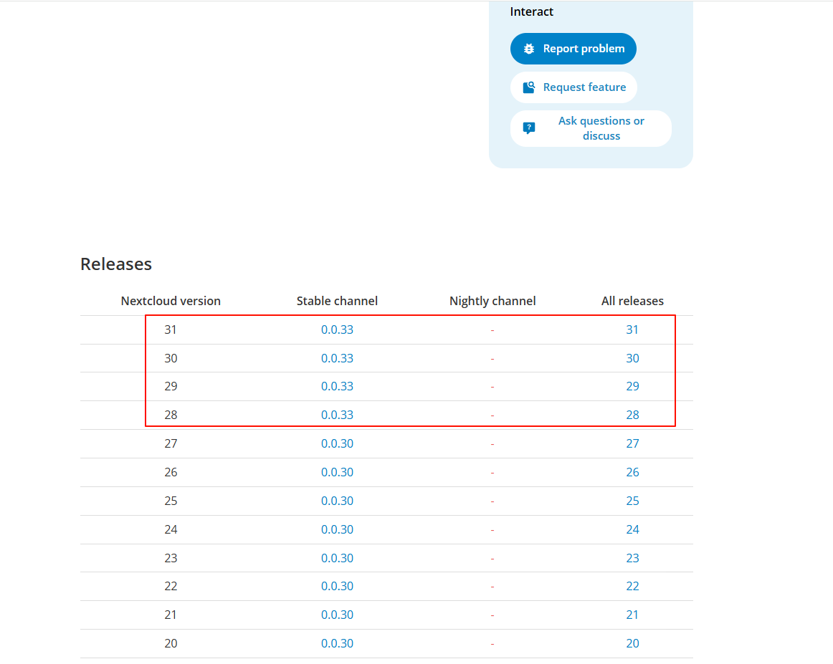Click the Releases heading
Viewport: 833px width, 664px height.
(x=116, y=264)
